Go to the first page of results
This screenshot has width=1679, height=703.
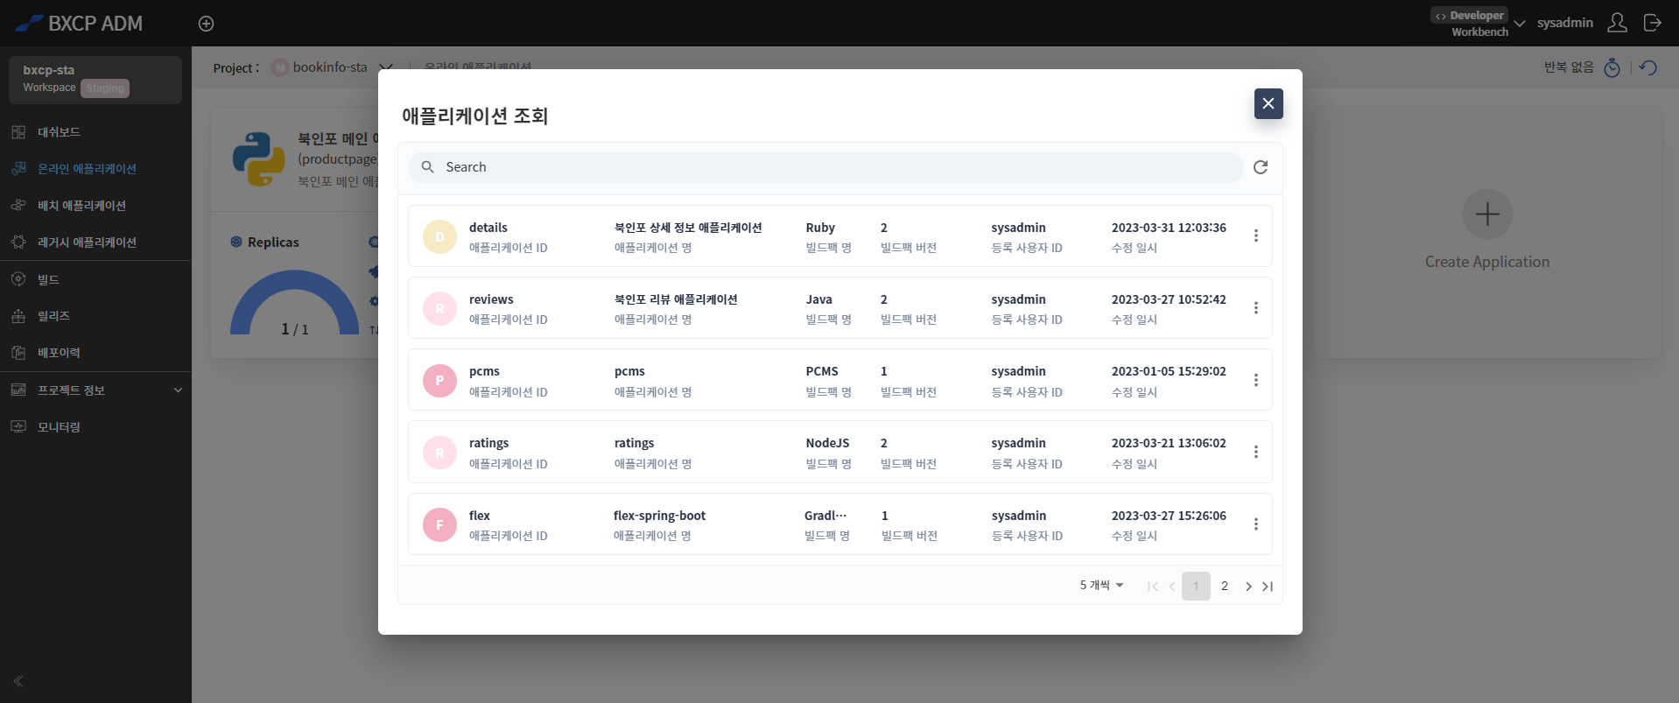1152,587
